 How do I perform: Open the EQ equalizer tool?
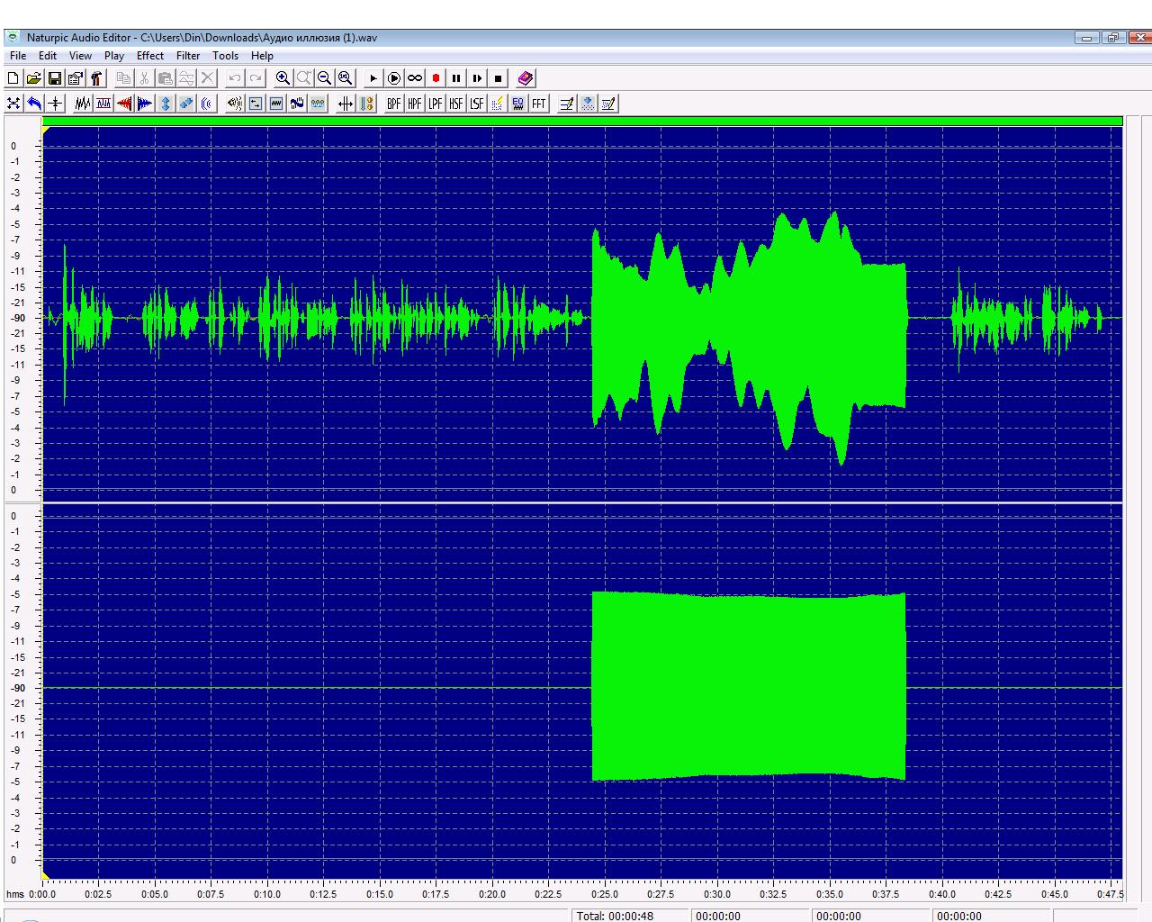[x=518, y=104]
